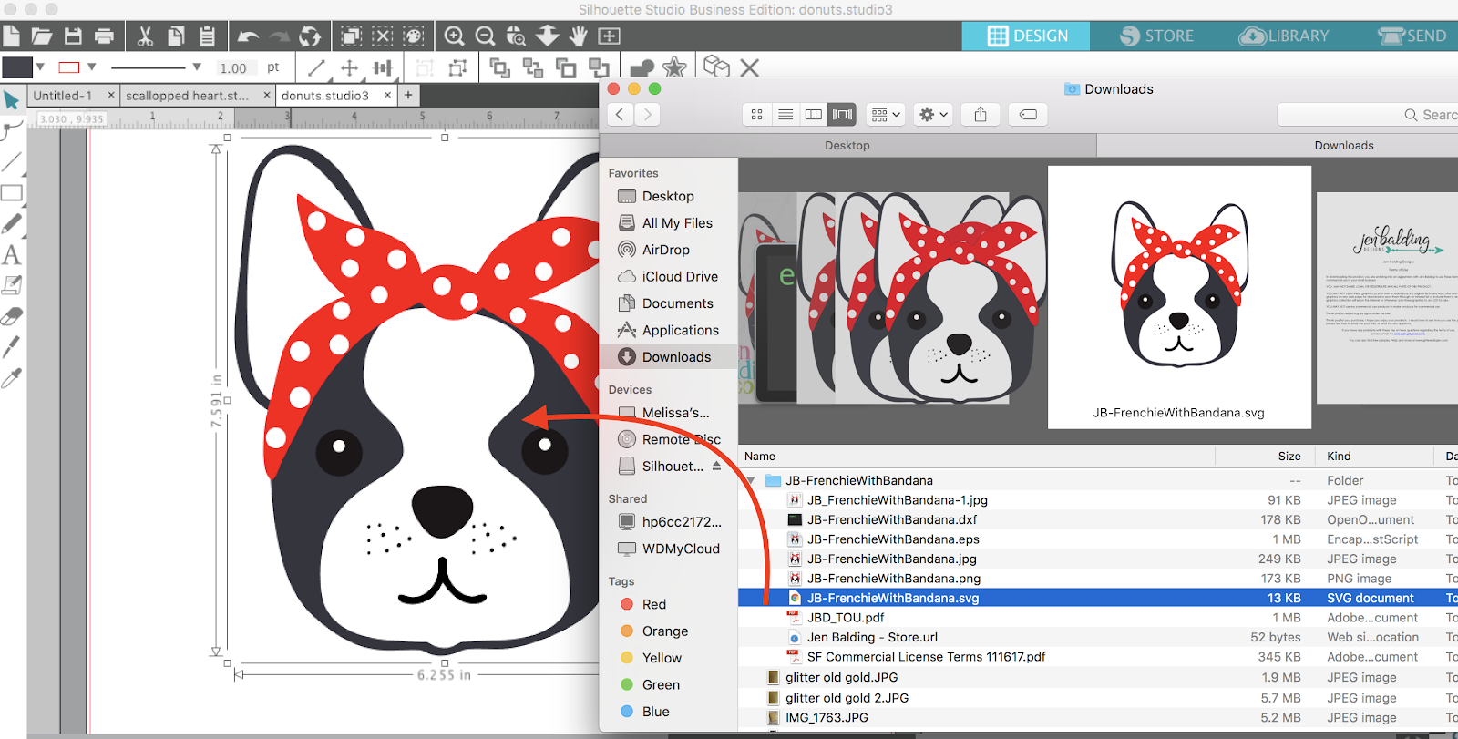Image resolution: width=1458 pixels, height=739 pixels.
Task: Open the Finder arrange-by dropdown
Action: (x=886, y=114)
